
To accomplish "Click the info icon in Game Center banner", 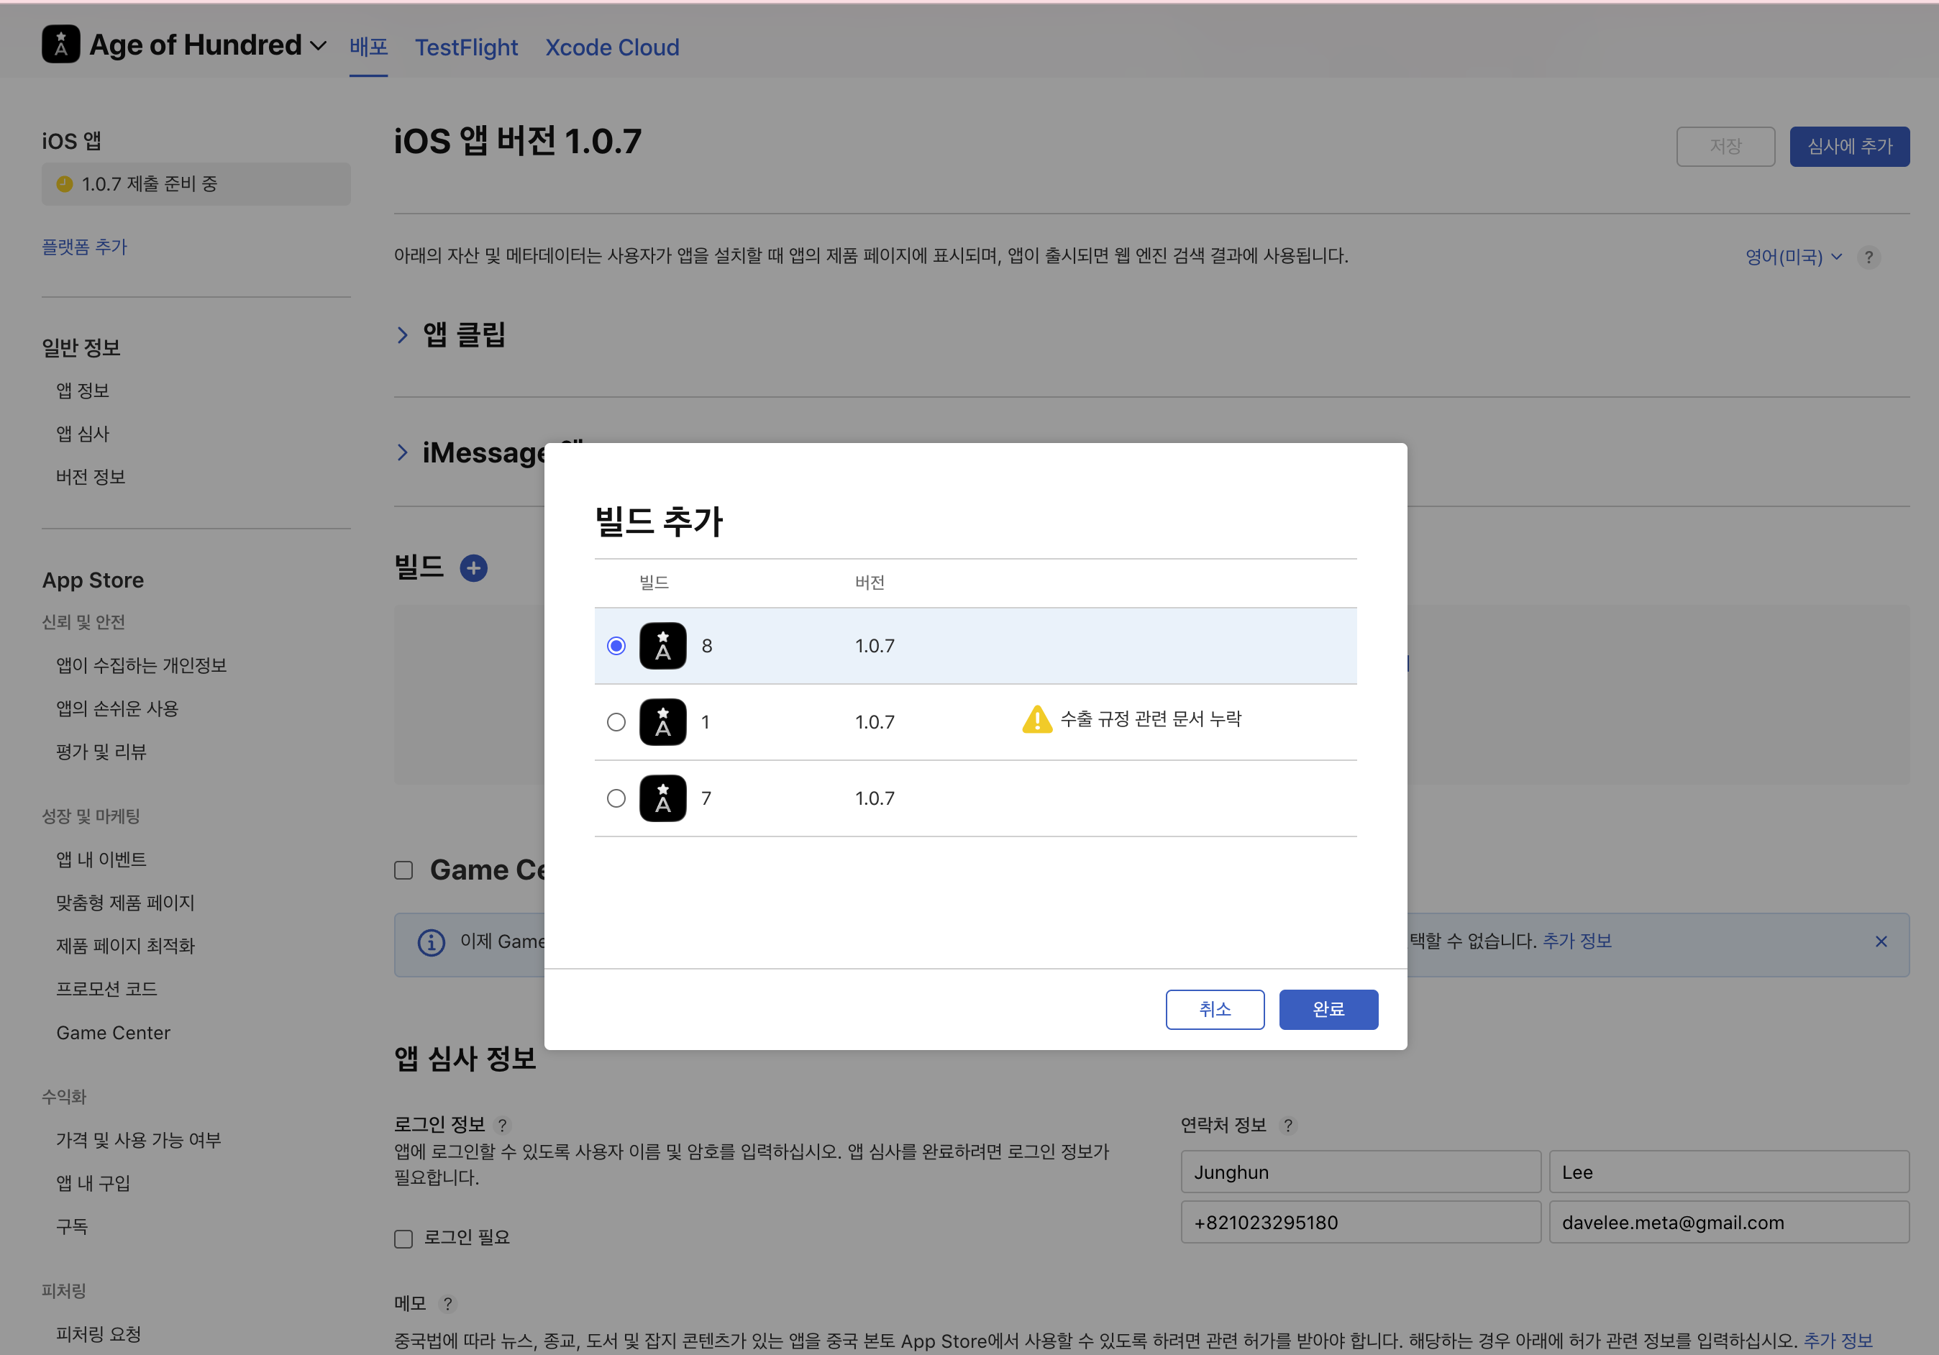I will click(x=432, y=942).
